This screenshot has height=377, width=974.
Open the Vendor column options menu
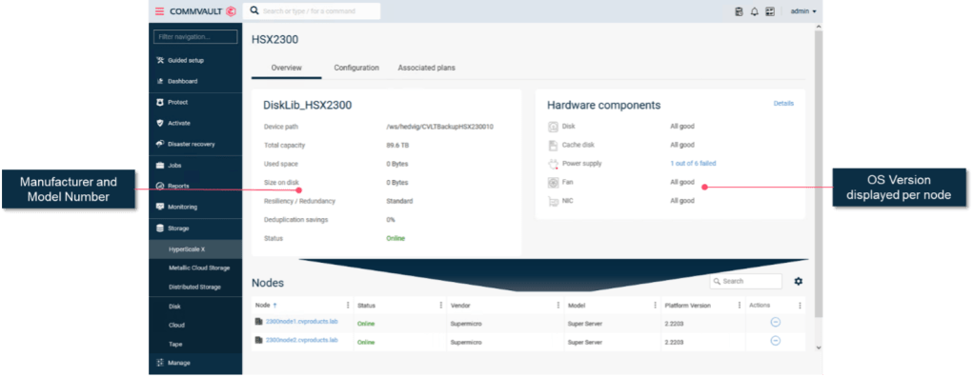(x=558, y=306)
